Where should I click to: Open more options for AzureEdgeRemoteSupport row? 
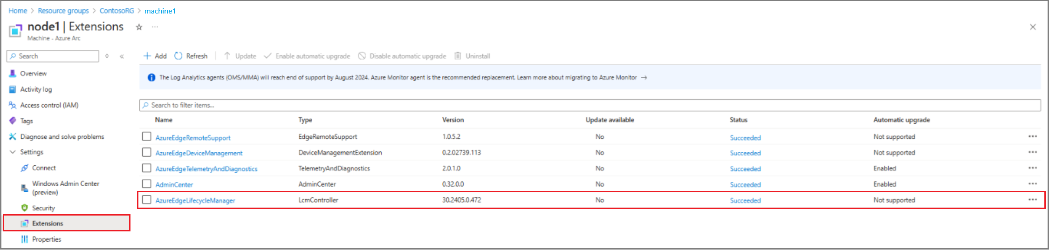(1033, 136)
